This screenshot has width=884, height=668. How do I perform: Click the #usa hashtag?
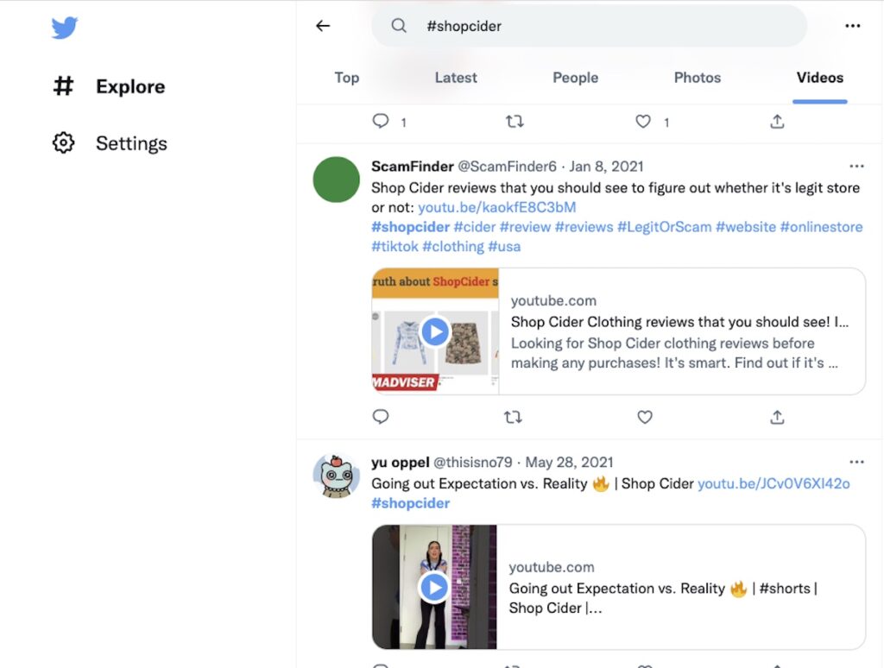tap(504, 247)
